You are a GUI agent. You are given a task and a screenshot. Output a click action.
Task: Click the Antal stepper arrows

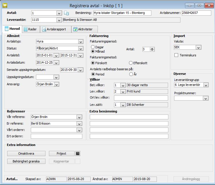pyautogui.click(x=152, y=49)
